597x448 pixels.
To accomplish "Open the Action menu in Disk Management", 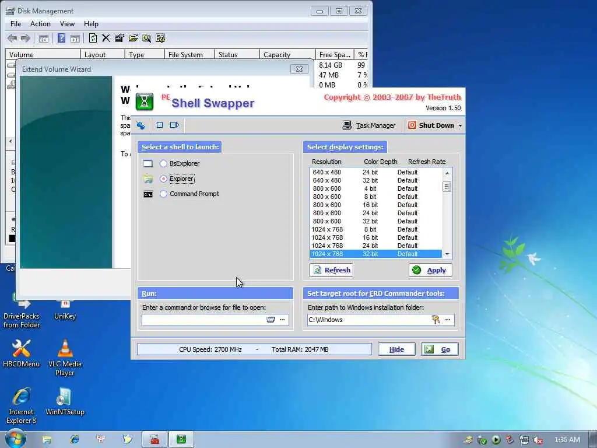I will pos(40,23).
